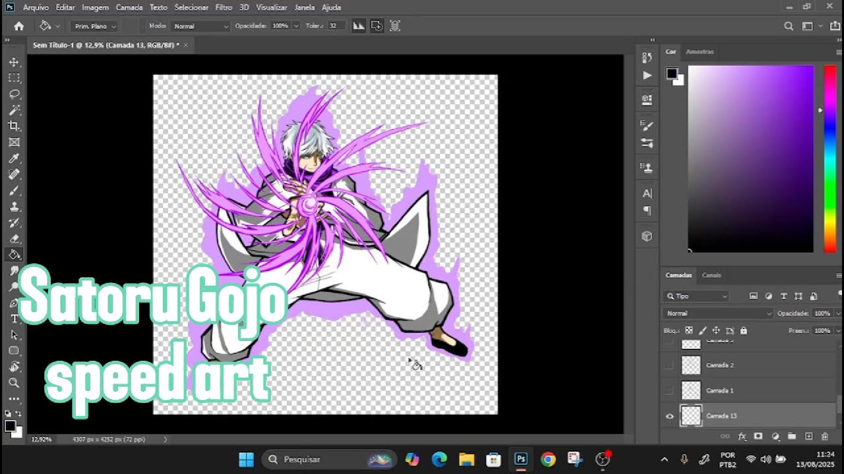Toggle lock transparent pixels

click(689, 330)
